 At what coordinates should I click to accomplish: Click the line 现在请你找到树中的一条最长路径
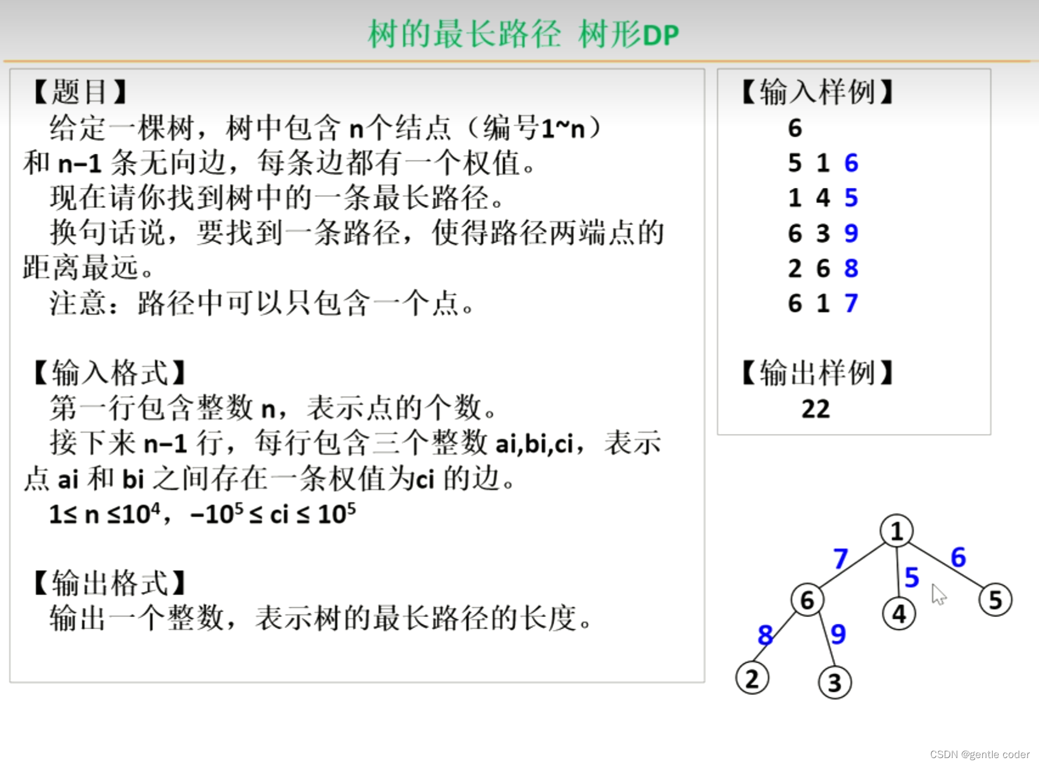[277, 198]
